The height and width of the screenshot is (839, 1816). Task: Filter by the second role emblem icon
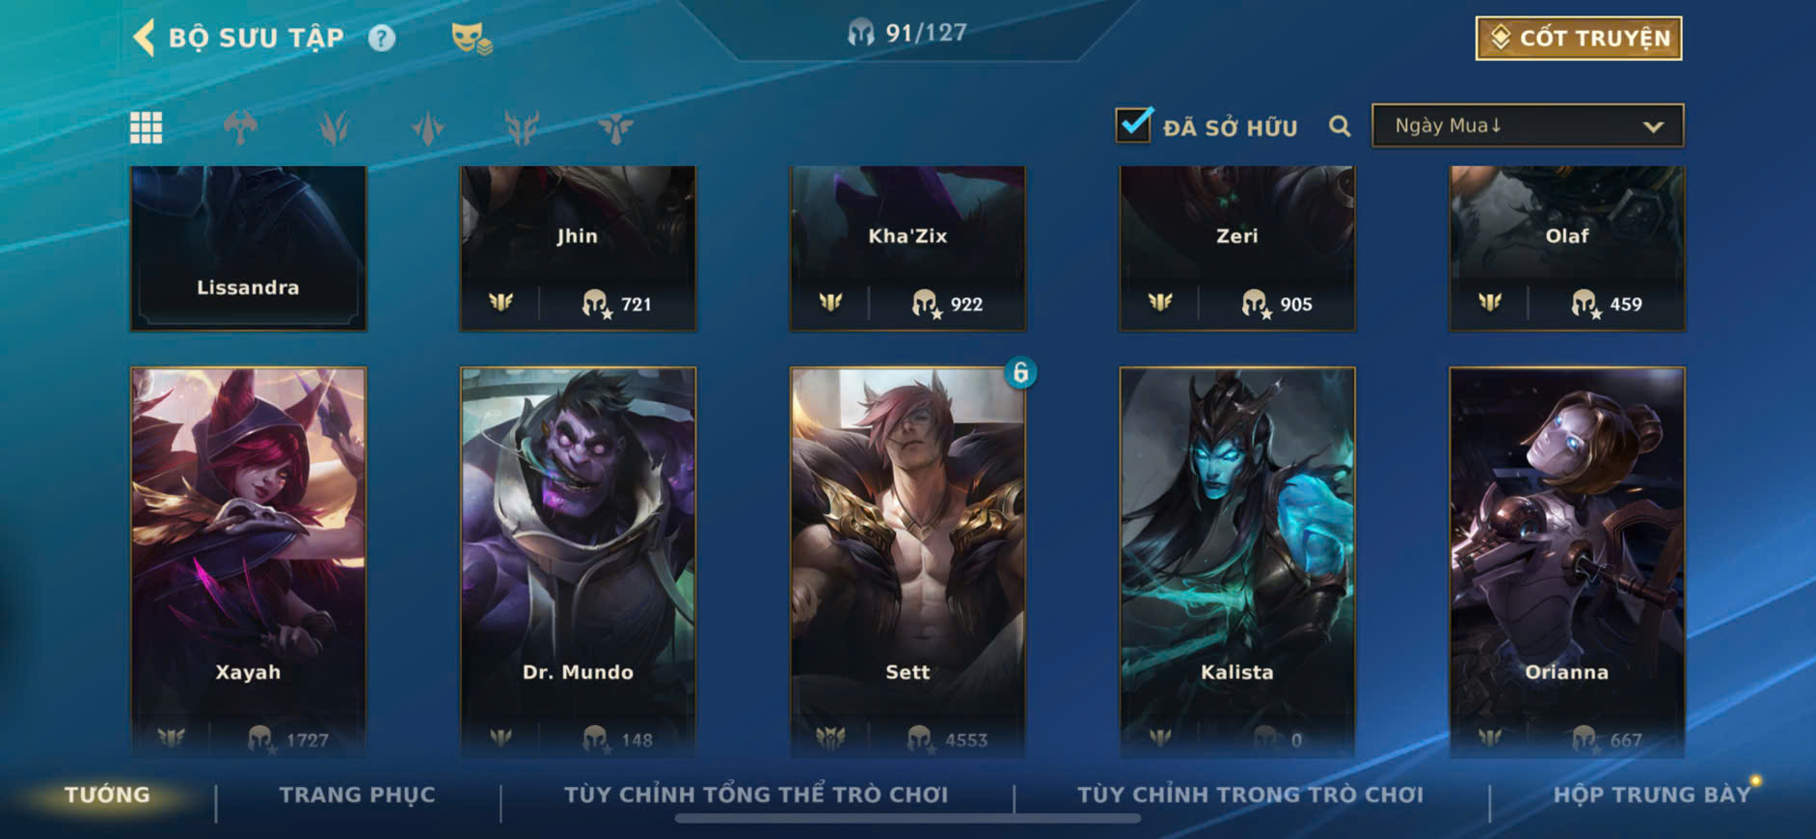[x=334, y=127]
